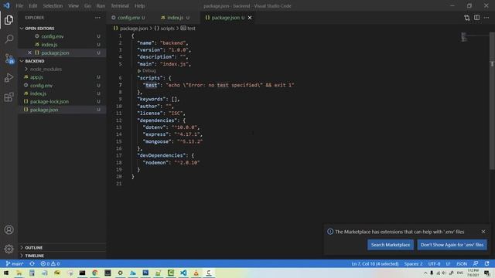The image size is (495, 278).
Task: Open the Terminal menu
Action: coord(120,5)
